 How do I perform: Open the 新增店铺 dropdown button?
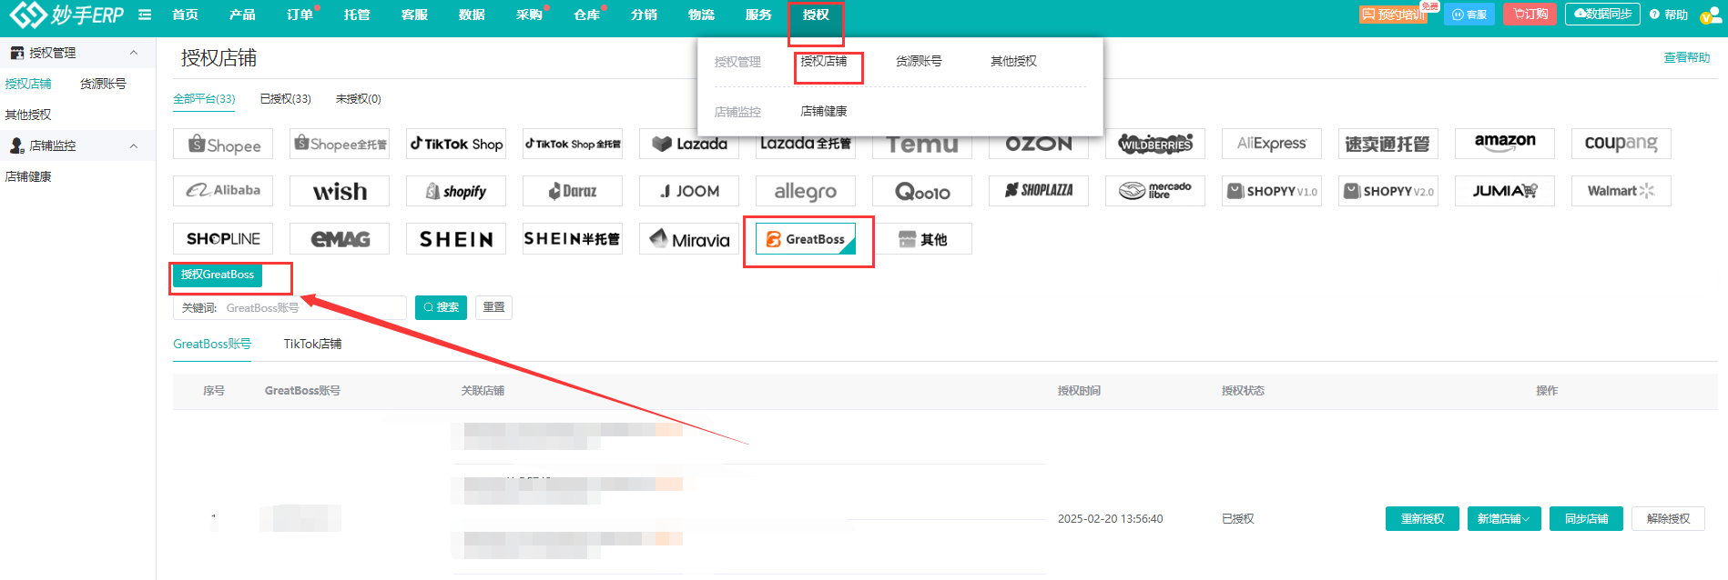pos(1504,518)
